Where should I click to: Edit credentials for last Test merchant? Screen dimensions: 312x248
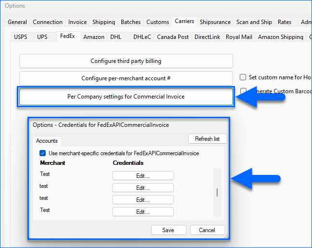coord(143,211)
